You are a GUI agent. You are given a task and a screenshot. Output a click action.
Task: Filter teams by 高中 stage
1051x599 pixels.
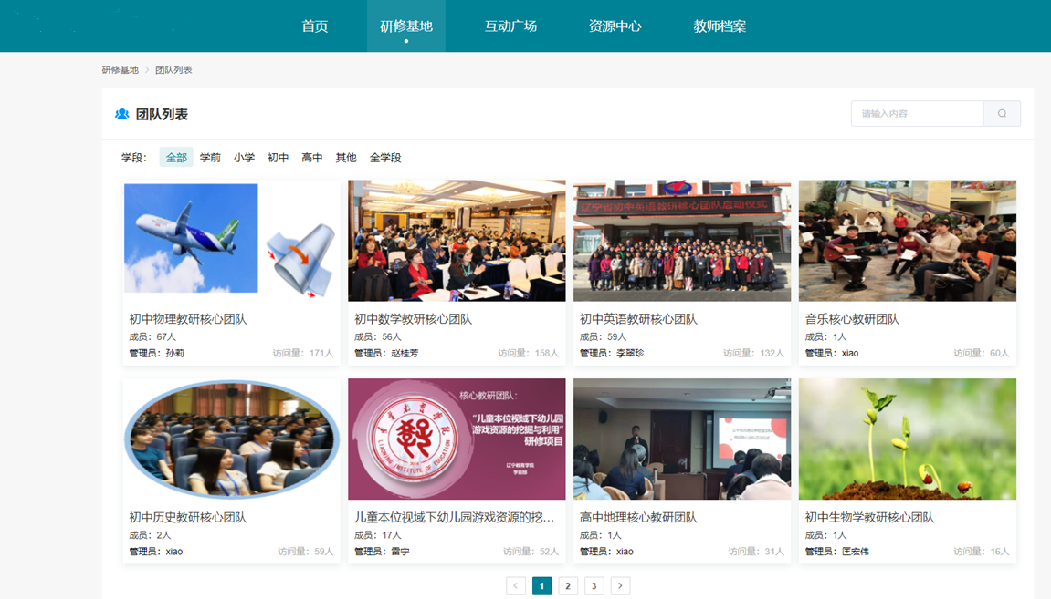point(312,158)
